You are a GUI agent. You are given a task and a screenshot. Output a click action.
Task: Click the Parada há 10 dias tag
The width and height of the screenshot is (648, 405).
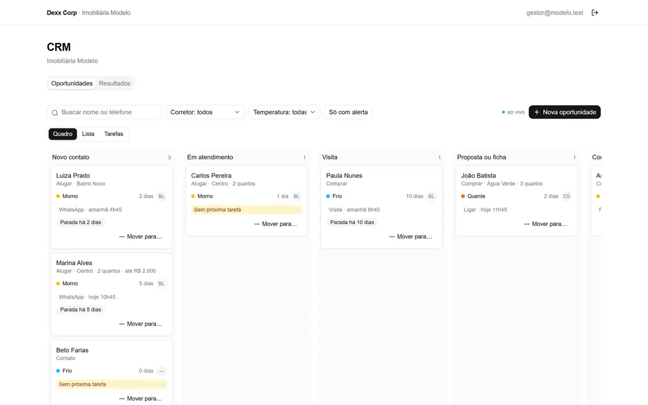pos(352,222)
